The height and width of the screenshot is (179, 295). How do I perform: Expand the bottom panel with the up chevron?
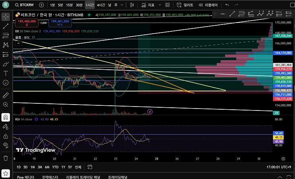280,177
